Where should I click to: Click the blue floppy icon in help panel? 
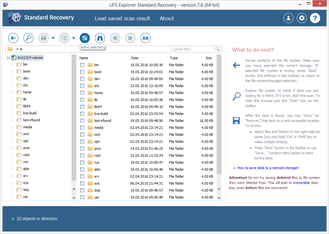tap(236, 121)
